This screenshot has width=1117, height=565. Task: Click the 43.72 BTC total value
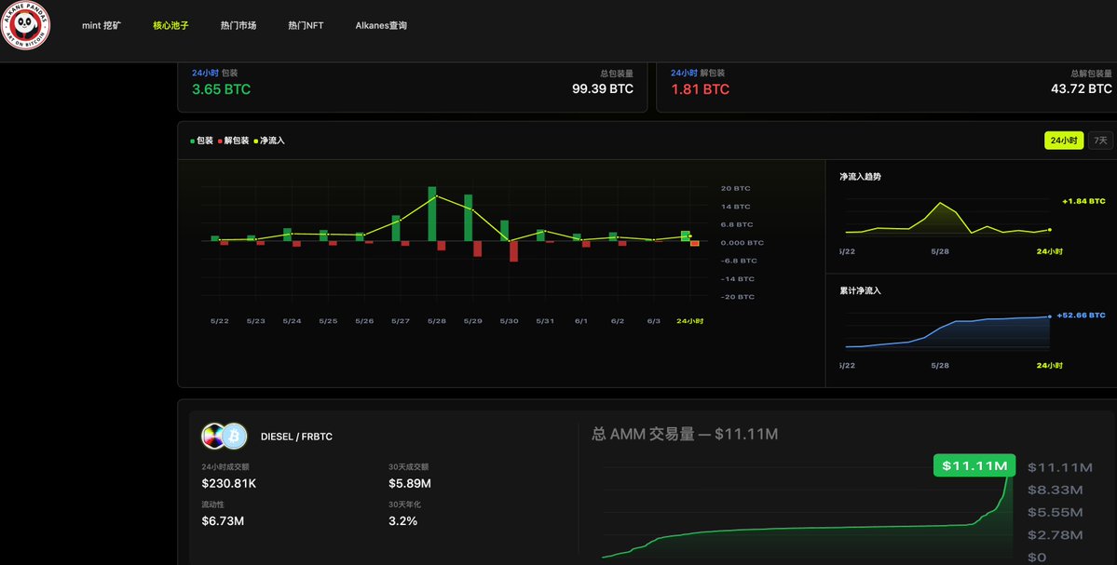1082,89
